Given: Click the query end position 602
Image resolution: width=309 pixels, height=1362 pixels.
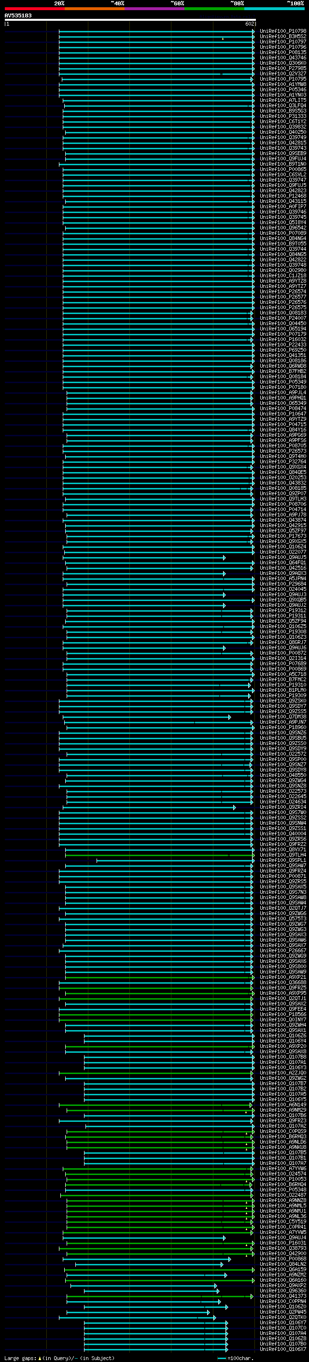Looking at the screenshot, I should (250, 24).
